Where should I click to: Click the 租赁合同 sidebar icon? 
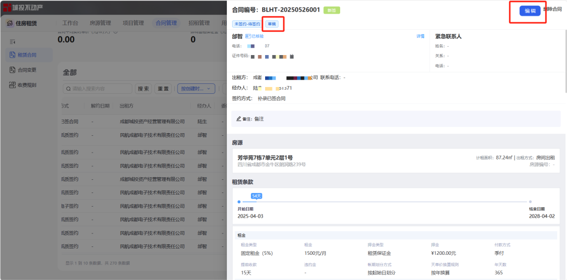[x=13, y=55]
